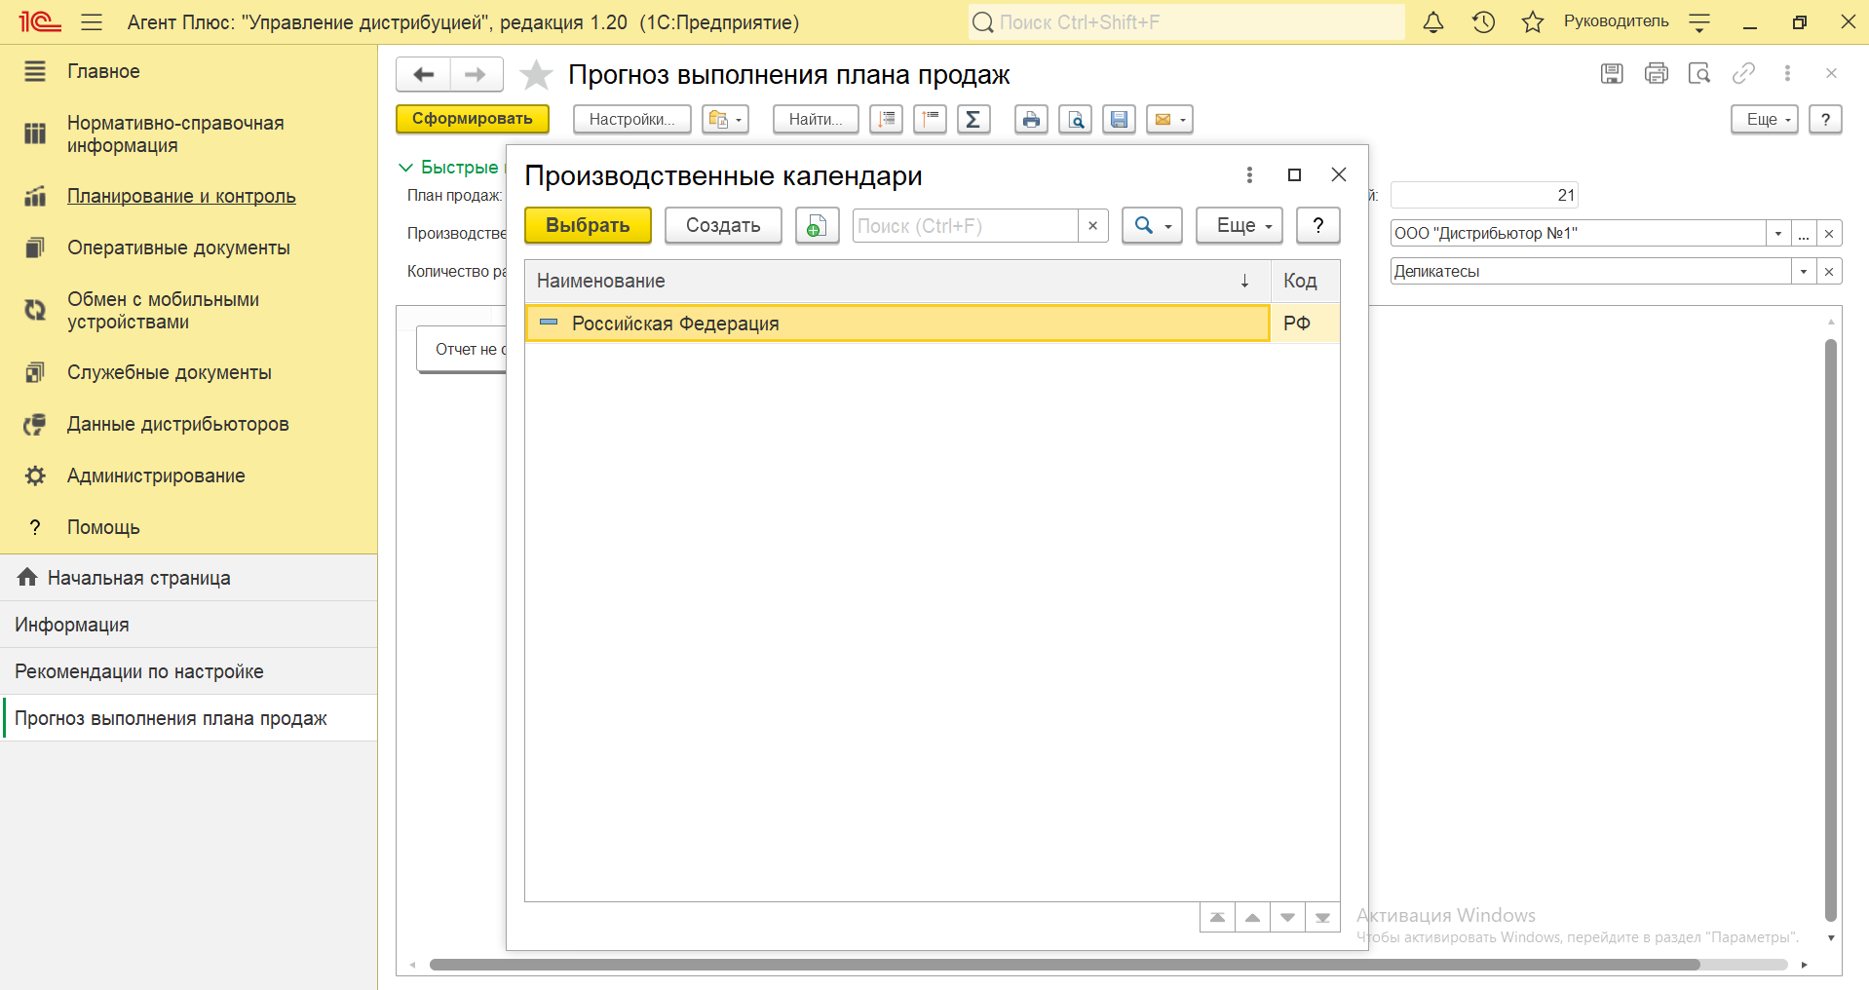Open Оперативные документы section

[x=178, y=247]
